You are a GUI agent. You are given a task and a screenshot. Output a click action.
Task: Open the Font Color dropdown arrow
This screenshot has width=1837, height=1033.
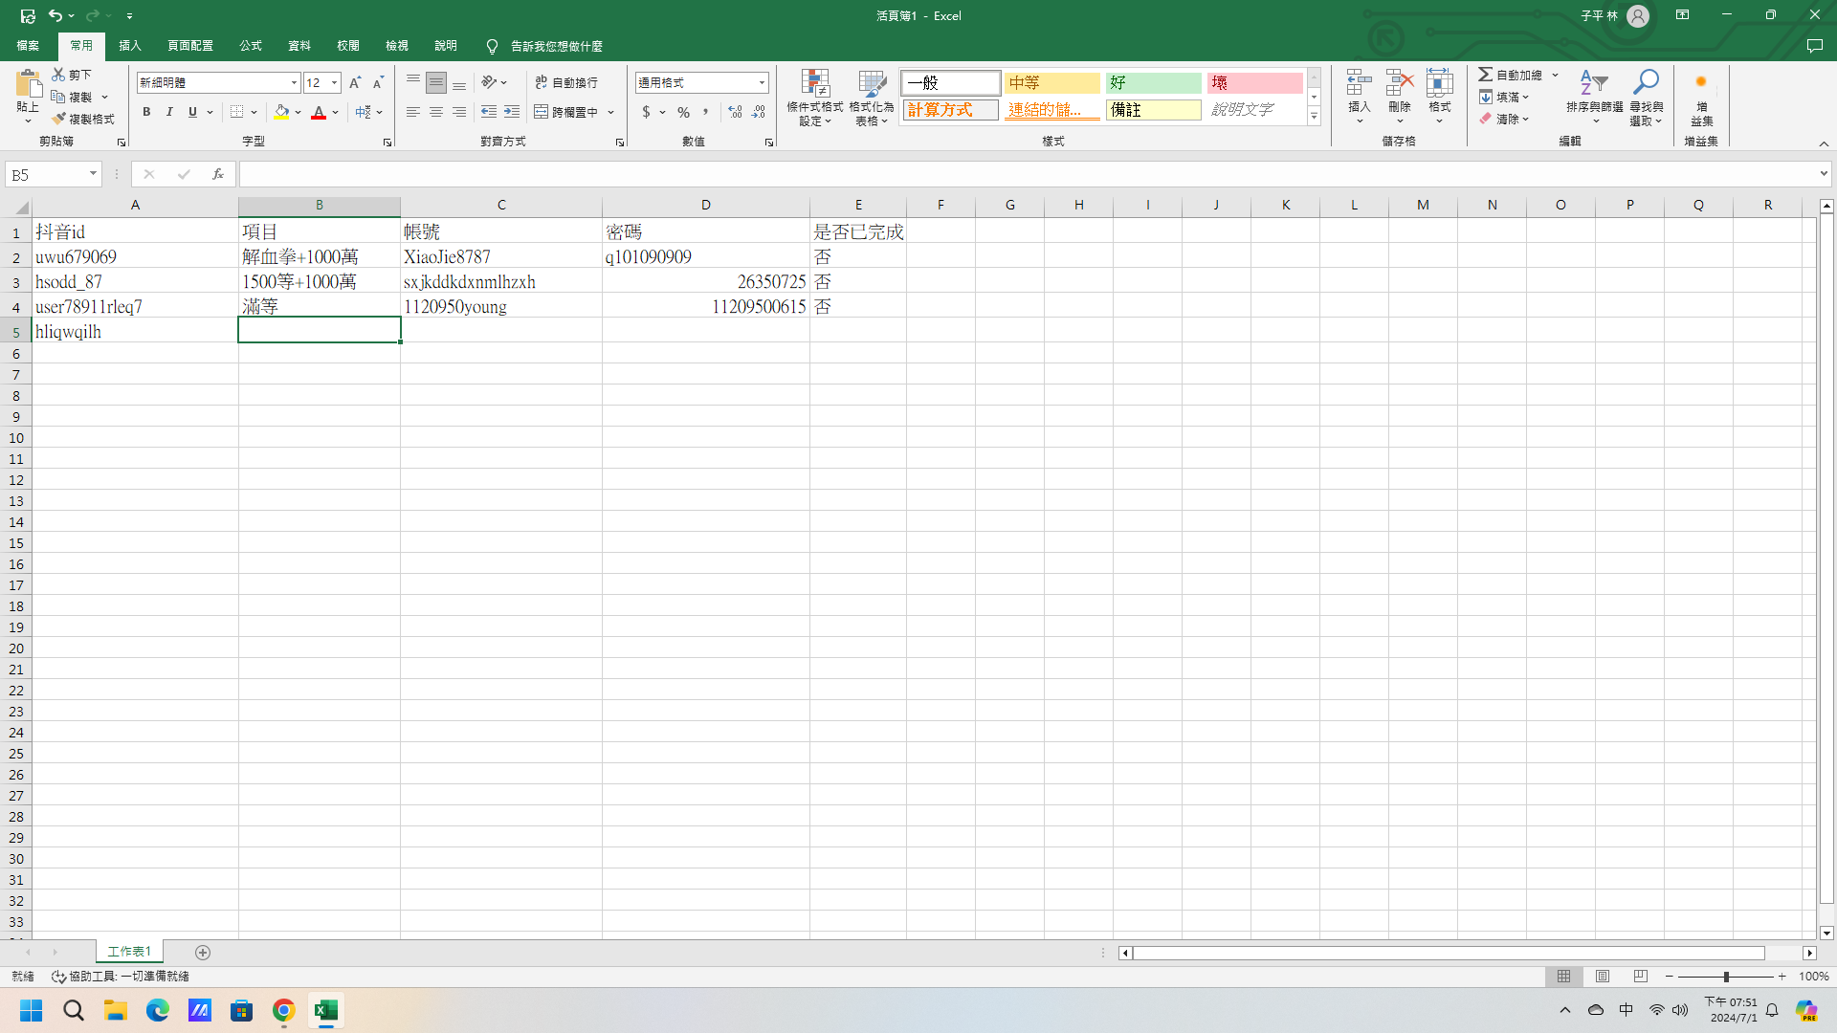(x=336, y=112)
